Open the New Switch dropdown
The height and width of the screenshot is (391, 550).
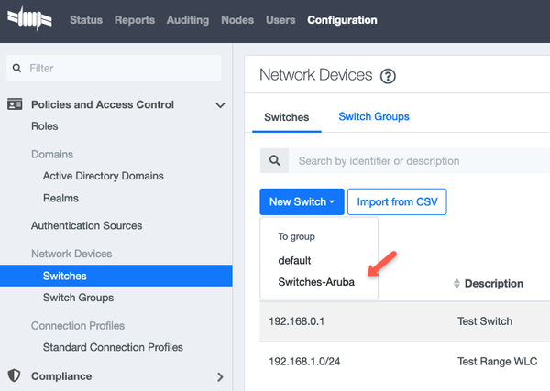coord(302,202)
